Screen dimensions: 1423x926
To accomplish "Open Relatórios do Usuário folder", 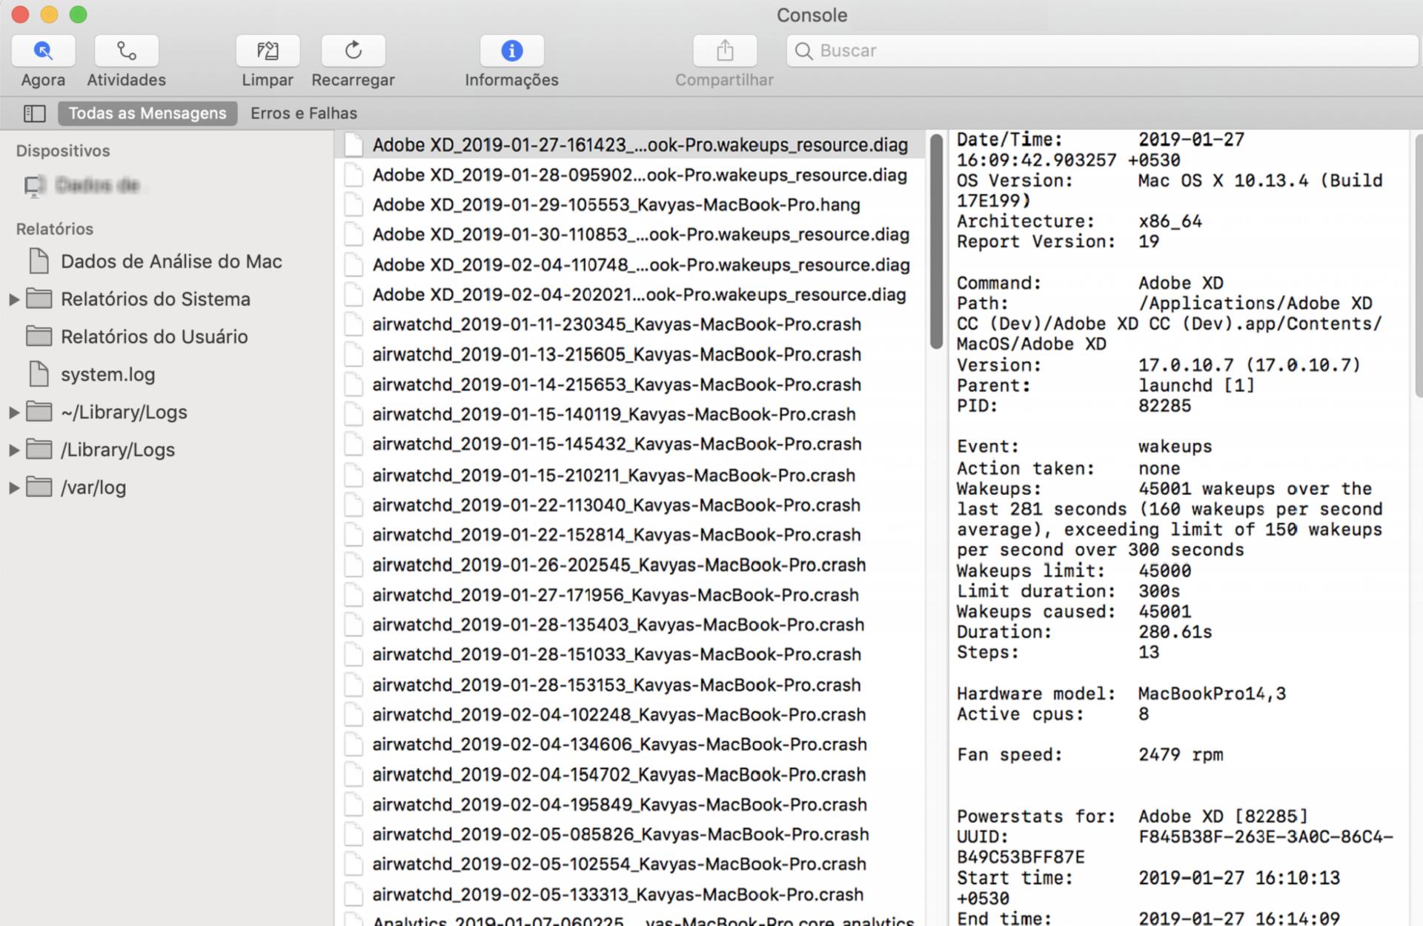I will pyautogui.click(x=153, y=337).
